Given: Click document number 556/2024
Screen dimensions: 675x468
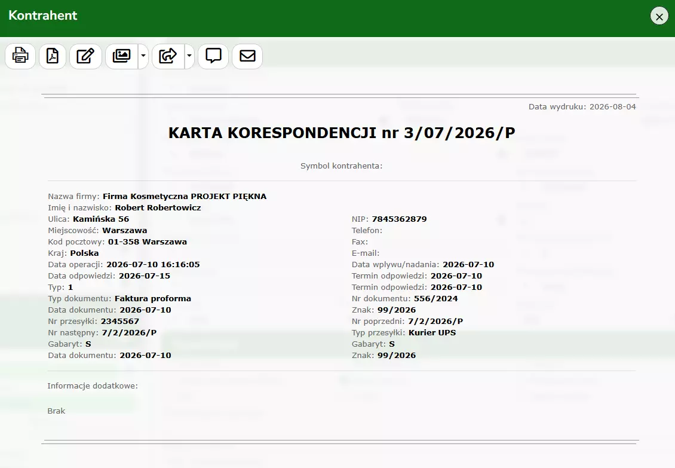Looking at the screenshot, I should [436, 298].
